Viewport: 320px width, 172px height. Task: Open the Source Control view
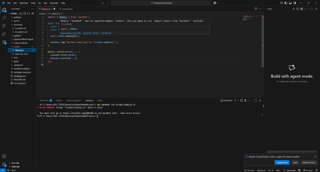(4, 26)
